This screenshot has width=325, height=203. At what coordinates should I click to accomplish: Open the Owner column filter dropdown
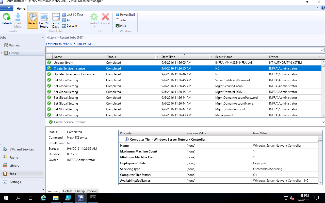pos(319,57)
